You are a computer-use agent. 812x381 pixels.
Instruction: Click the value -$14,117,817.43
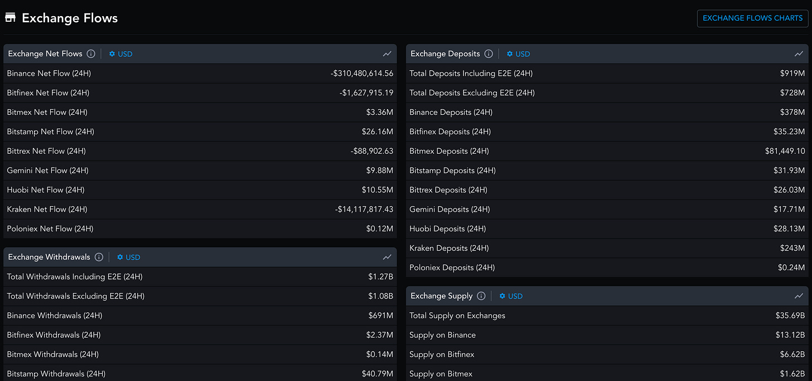click(x=364, y=209)
